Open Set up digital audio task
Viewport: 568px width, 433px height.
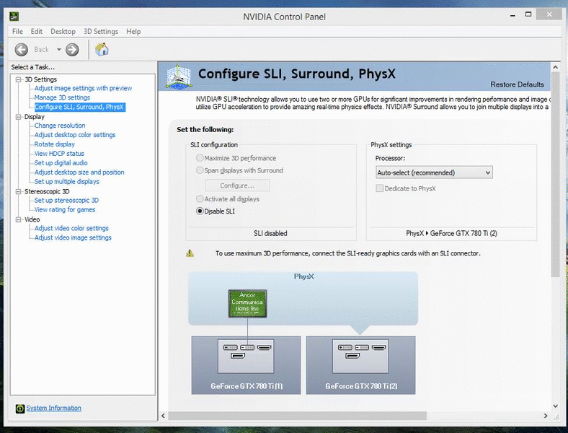coord(61,163)
